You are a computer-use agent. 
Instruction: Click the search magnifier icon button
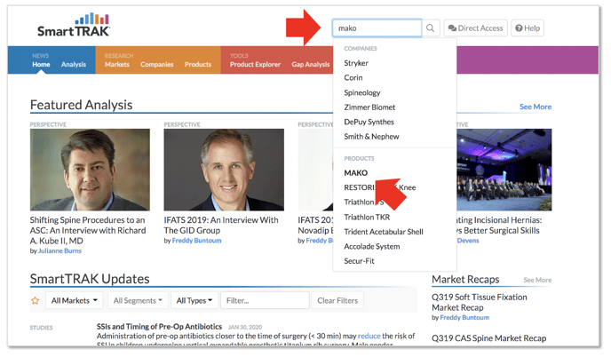(430, 28)
